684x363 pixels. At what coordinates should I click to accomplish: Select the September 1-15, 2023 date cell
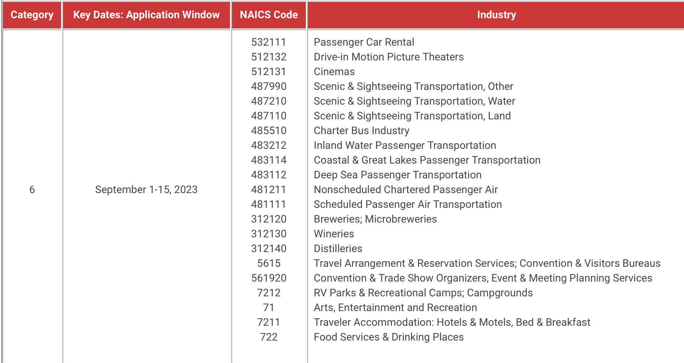pos(146,190)
